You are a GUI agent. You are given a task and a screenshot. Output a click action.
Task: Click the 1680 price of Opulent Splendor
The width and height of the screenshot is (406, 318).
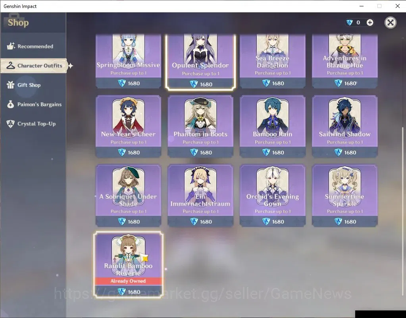click(206, 84)
